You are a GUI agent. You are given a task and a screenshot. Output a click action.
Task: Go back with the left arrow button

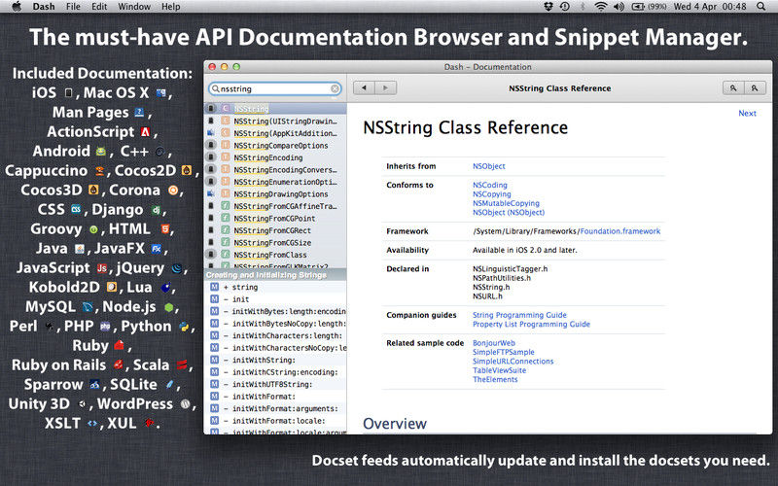point(364,88)
